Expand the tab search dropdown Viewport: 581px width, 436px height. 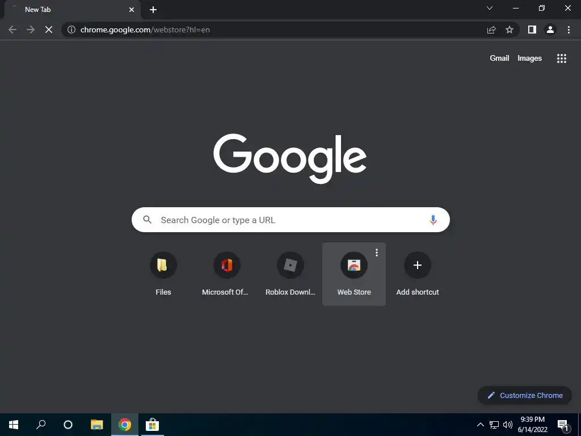tap(490, 8)
